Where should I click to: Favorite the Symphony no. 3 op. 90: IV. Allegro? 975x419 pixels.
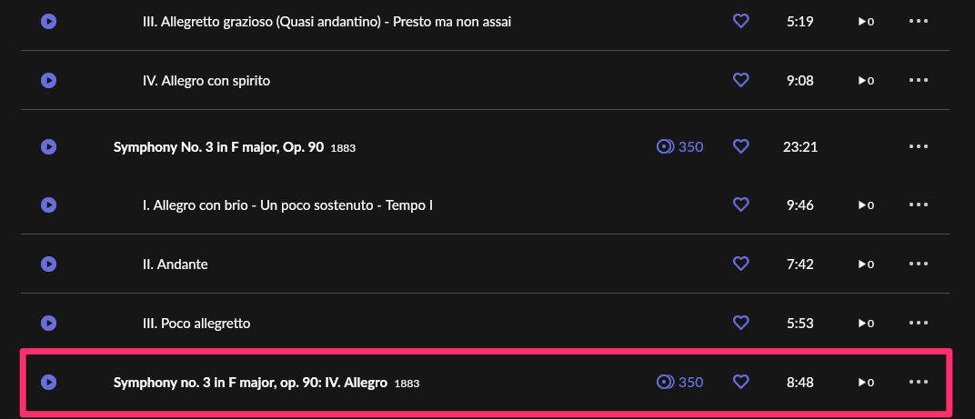tap(740, 382)
